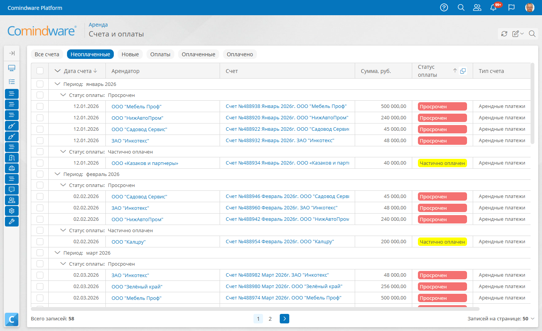Open the Записей на странице dropdown
This screenshot has width=542, height=331.
pos(501,319)
